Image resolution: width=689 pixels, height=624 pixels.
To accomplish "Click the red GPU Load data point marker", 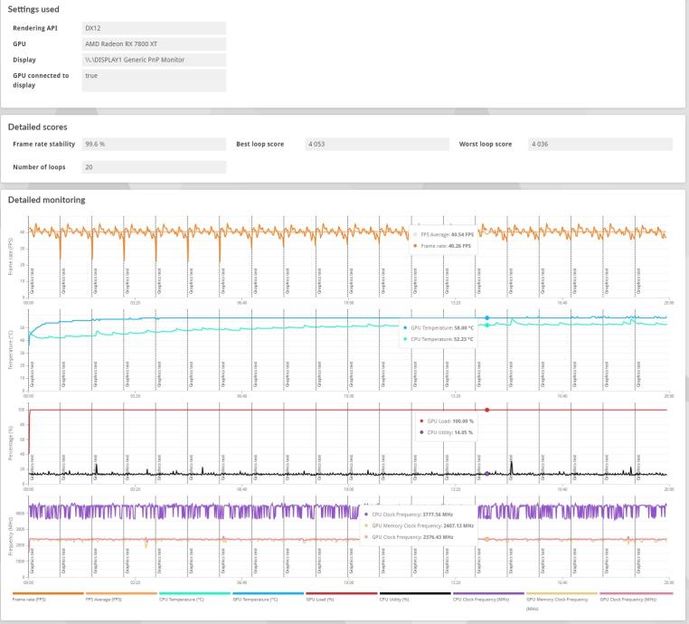I will (486, 410).
